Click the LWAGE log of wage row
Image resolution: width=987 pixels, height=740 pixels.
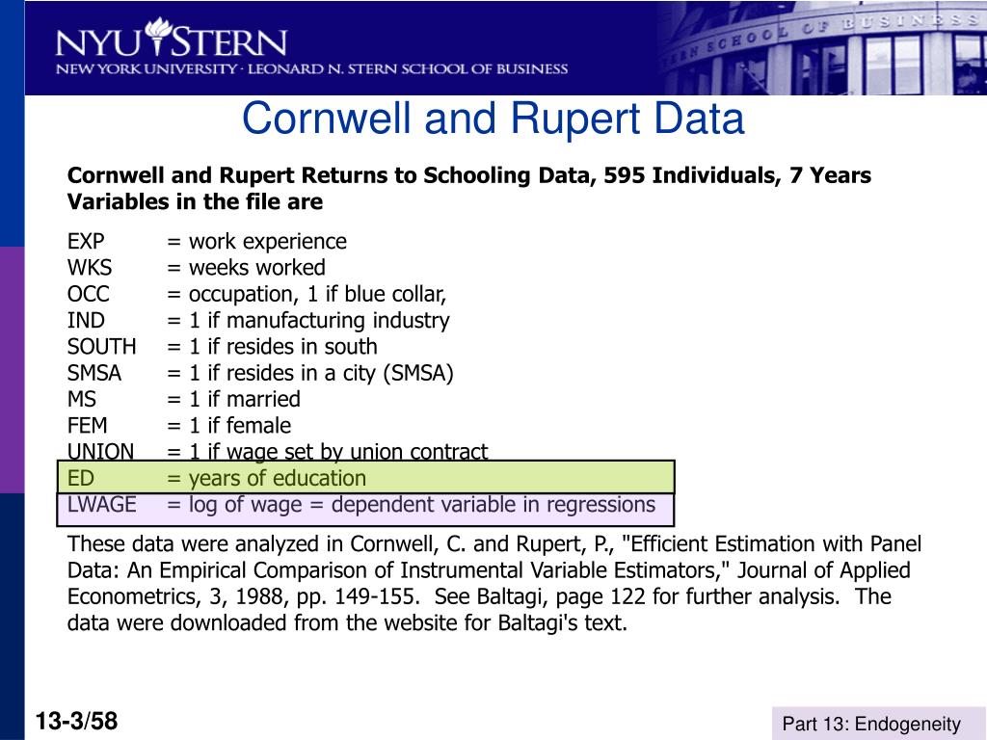point(365,510)
